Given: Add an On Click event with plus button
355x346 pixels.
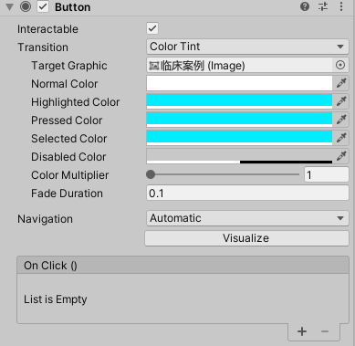Looking at the screenshot, I should (x=302, y=331).
